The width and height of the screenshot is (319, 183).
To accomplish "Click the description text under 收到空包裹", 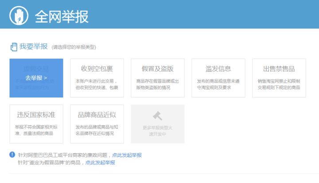I will (x=97, y=84).
